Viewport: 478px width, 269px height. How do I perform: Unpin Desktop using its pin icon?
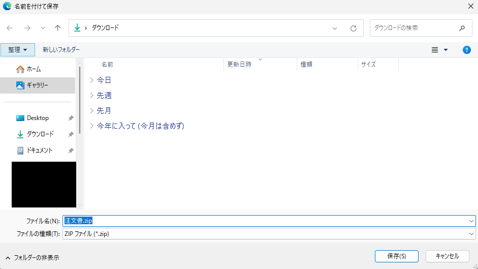click(71, 118)
